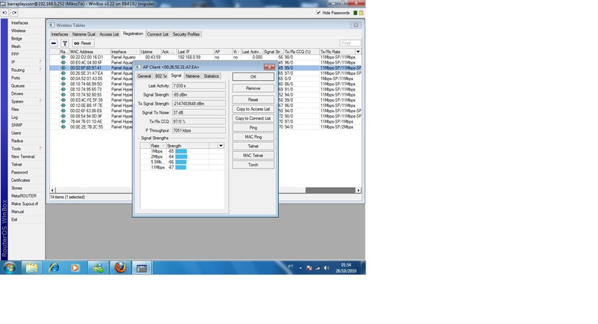The image size is (598, 324).
Task: Expand the IP submenu in sidebar
Action: click(40, 62)
